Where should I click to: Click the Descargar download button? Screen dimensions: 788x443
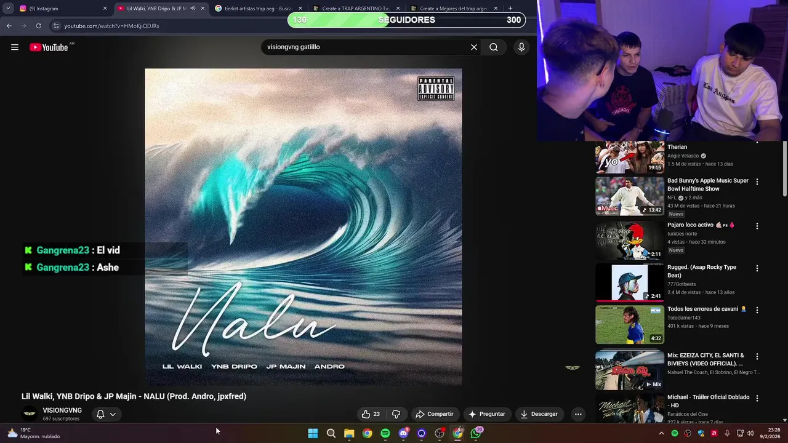tap(539, 414)
